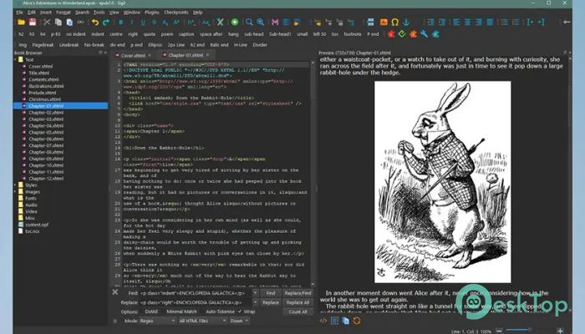Apply the 'poem' clip from the clip bar
The height and width of the screenshot is (334, 585).
[167, 34]
